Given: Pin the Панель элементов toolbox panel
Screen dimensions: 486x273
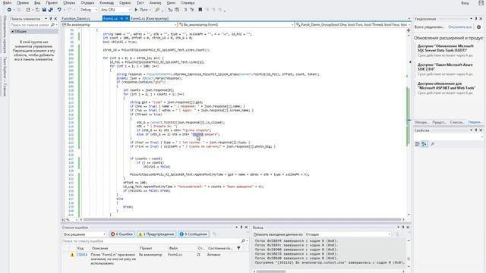Looking at the screenshot, I should [x=51, y=19].
